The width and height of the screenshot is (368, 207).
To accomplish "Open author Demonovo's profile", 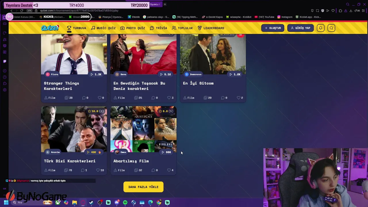I will 193,74.
